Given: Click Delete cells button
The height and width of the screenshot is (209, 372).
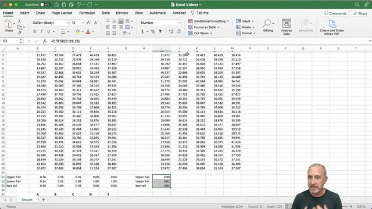Looking at the screenshot, I should [x=245, y=27].
